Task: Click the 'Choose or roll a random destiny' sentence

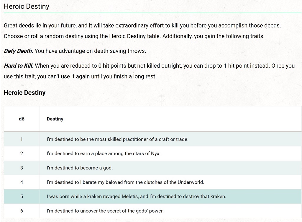Action: [x=82, y=36]
